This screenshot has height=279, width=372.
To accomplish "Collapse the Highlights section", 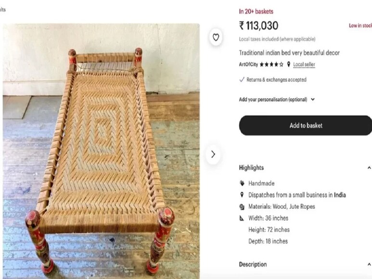I will 369,168.
